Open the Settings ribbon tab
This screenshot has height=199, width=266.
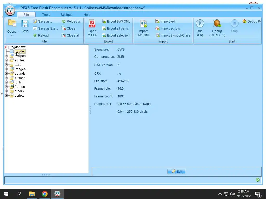[x=66, y=15]
